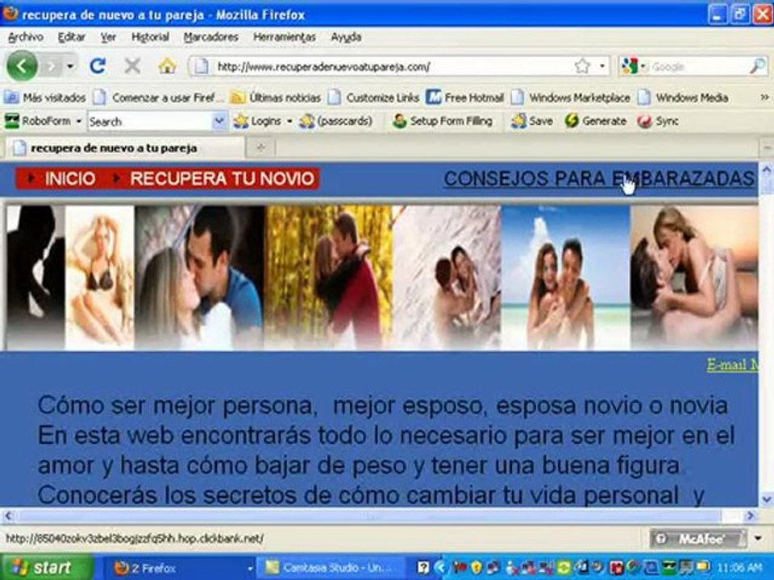The image size is (774, 580).
Task: Open a new tab with the plus button
Action: (261, 147)
